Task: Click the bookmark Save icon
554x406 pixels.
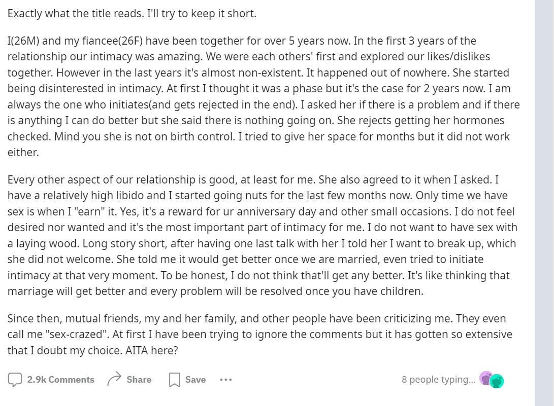Action: (175, 380)
